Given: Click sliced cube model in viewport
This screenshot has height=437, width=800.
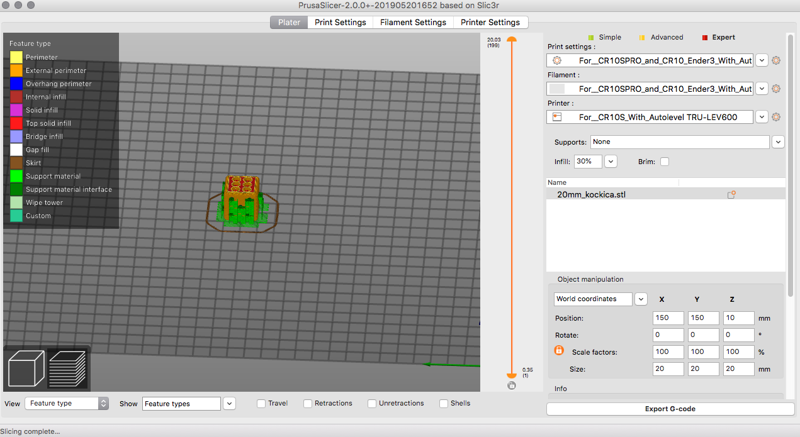Looking at the screenshot, I should coord(242,201).
